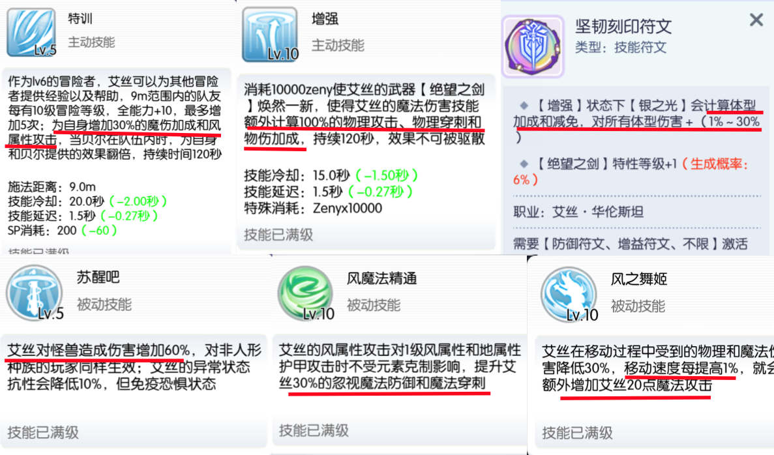
Task: Click 技能已满级 under 风之舞姬
Action: (x=577, y=433)
